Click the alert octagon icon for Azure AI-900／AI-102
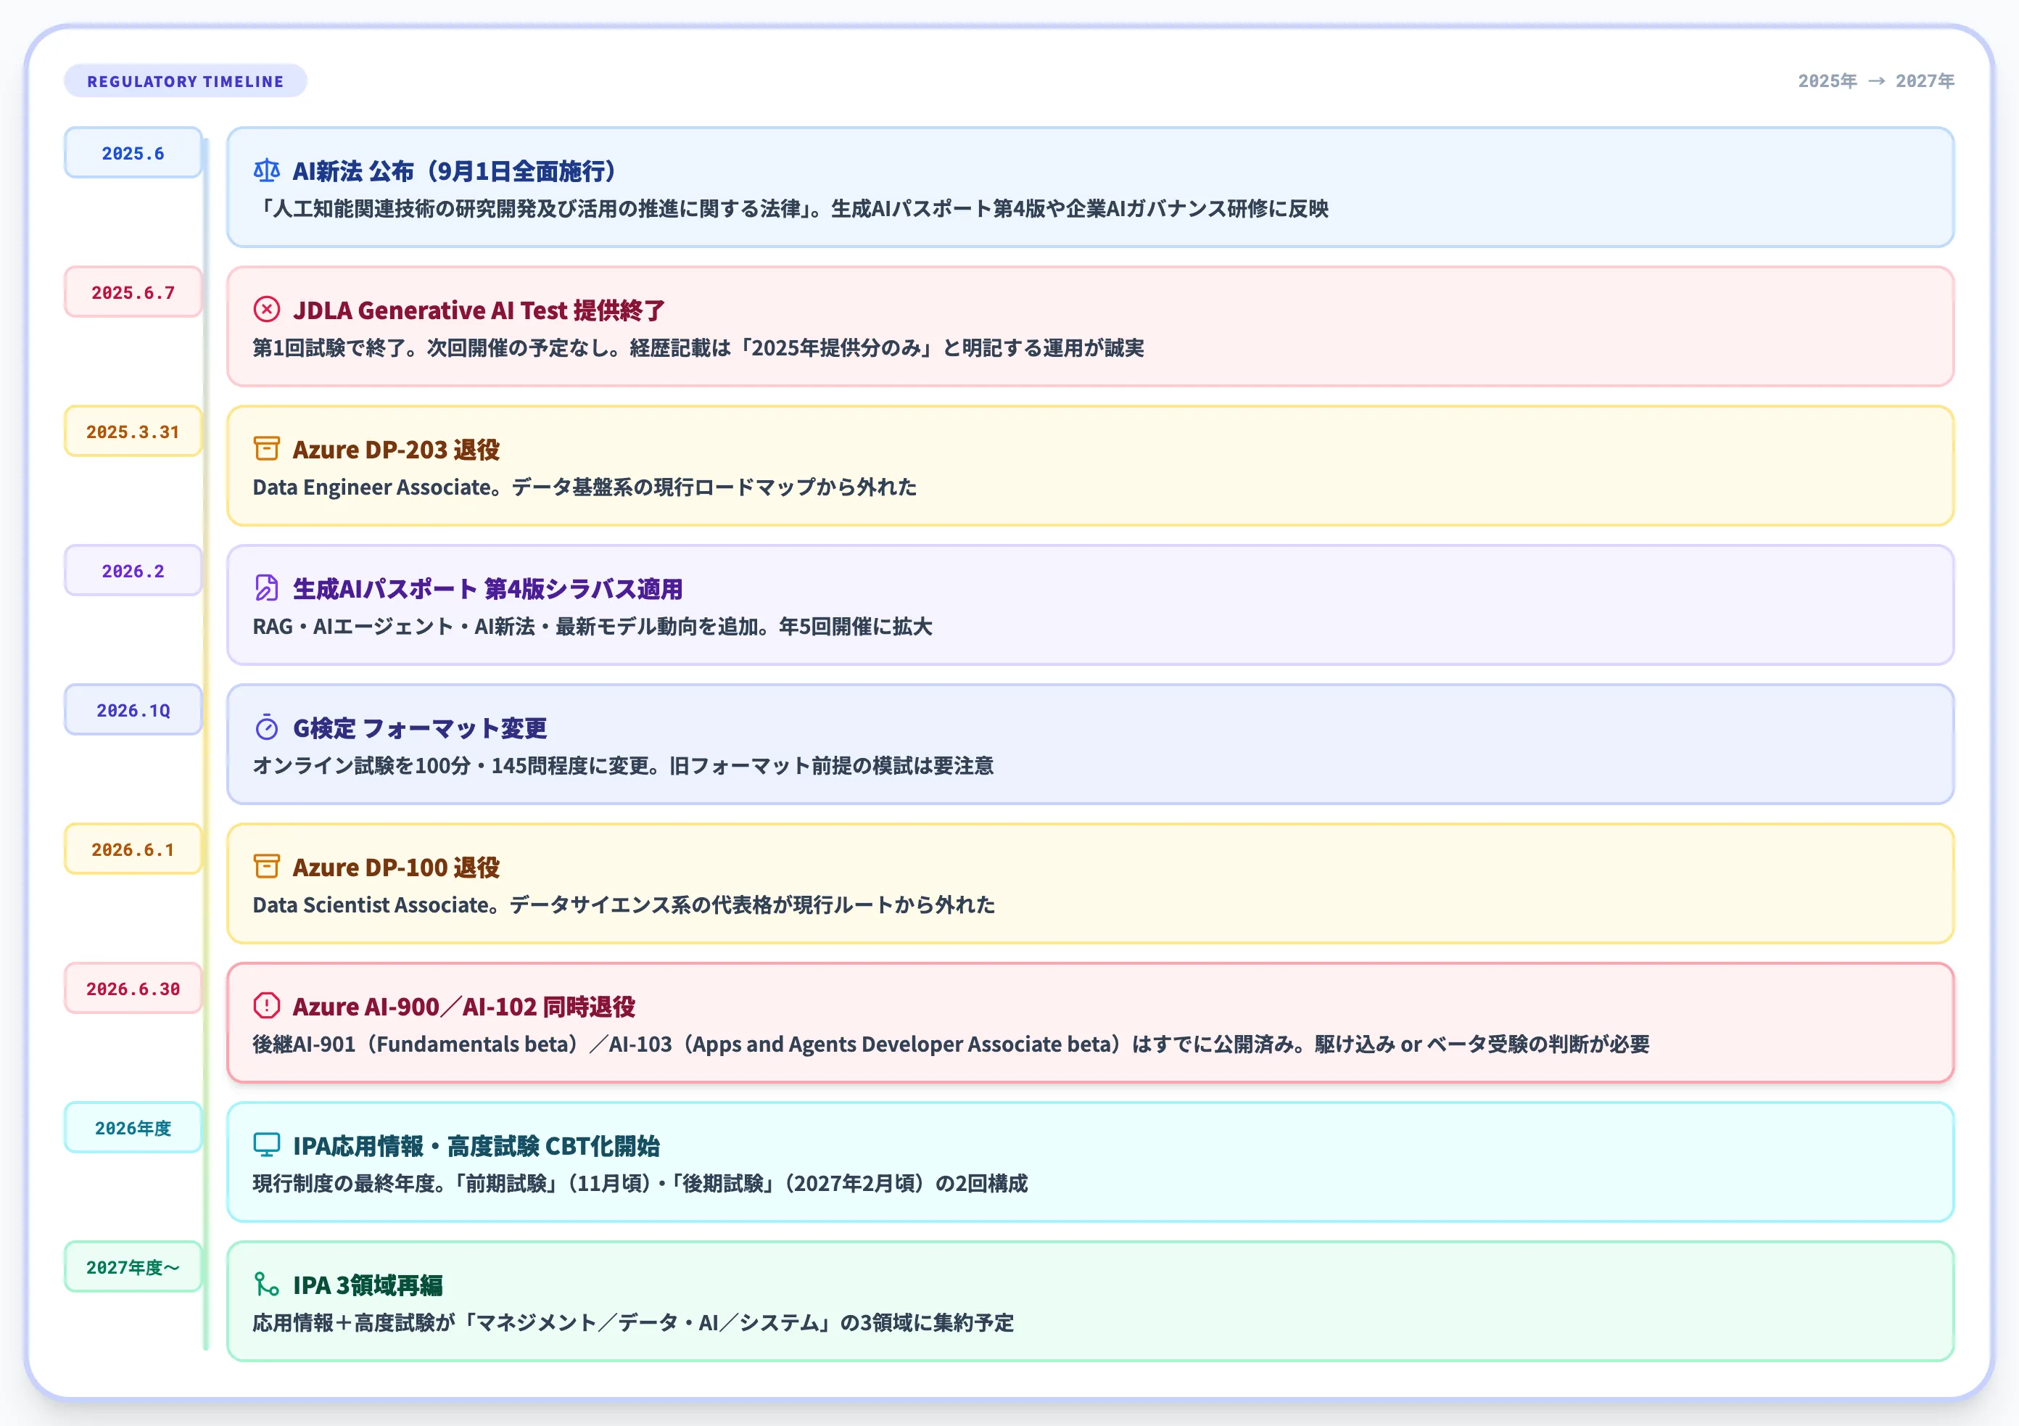Screen dimensions: 2019x1426 pyautogui.click(x=266, y=1005)
